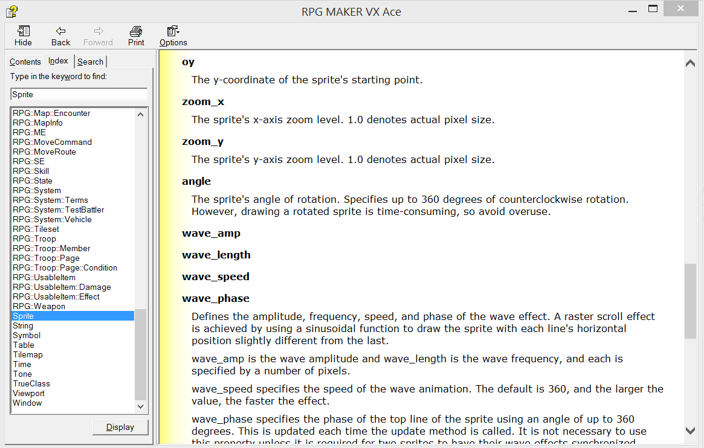Screen dimensions: 704x448
Task: Select Symbol in the index list
Action: click(27, 336)
